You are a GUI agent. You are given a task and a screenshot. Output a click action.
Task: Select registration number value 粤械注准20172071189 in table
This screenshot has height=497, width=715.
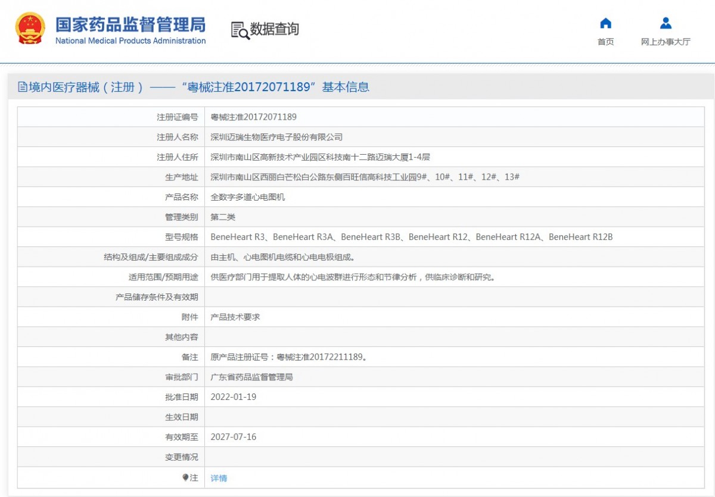coord(253,117)
